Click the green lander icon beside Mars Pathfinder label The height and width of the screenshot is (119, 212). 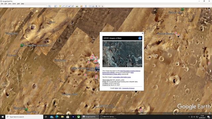tap(22, 45)
